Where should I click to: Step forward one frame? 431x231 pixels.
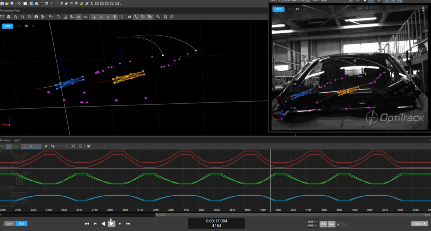(x=120, y=224)
